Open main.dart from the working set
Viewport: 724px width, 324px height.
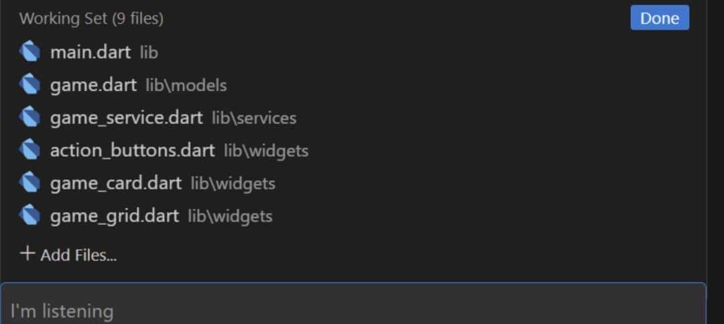point(90,52)
